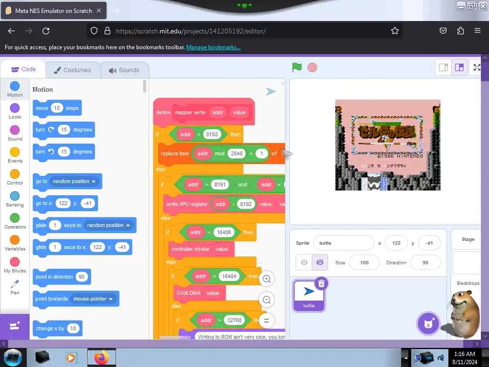
Task: Edit the sprite Direction value 90
Action: 425,262
